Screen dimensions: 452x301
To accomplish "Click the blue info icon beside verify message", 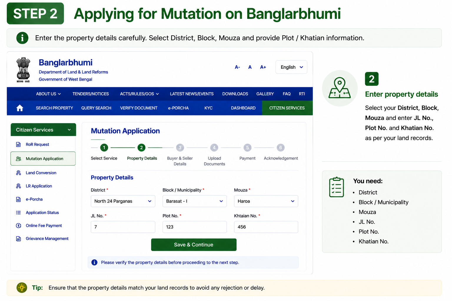I will (94, 262).
